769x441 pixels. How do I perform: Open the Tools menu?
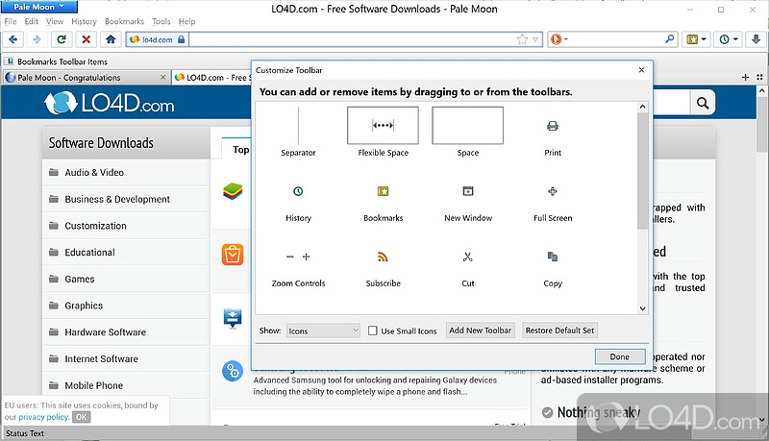(161, 21)
